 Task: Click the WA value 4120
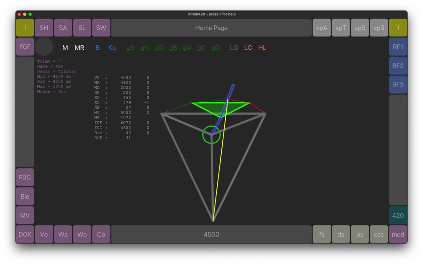126,83
